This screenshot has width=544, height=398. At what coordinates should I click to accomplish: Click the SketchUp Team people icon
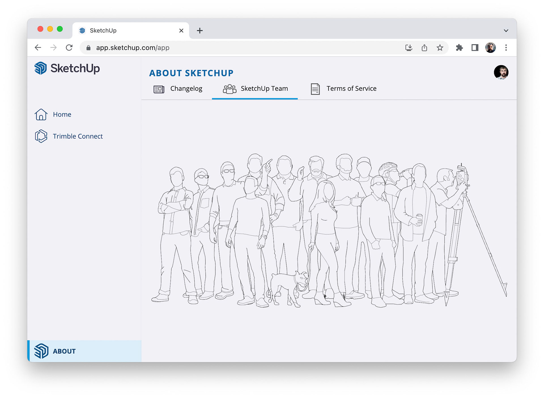pos(229,89)
